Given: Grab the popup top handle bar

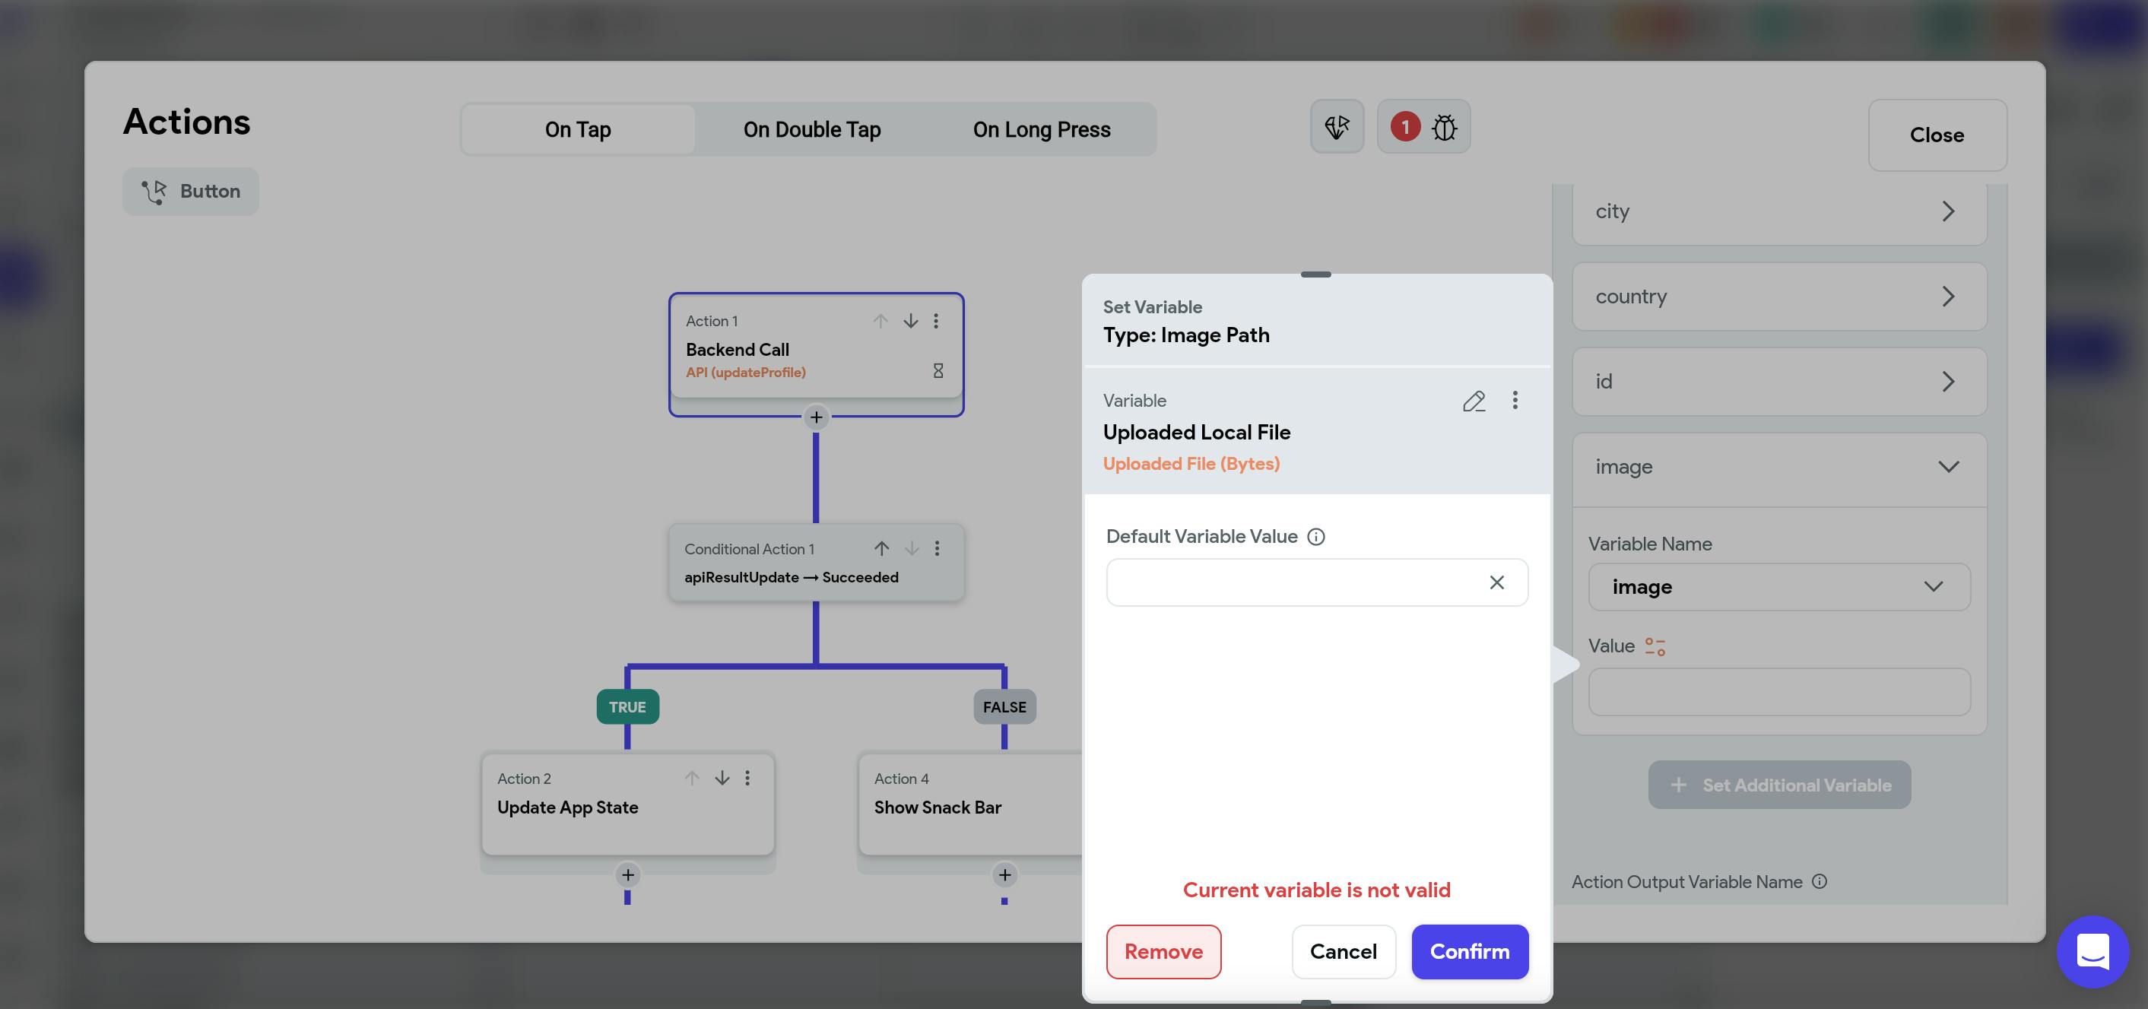Looking at the screenshot, I should pos(1316,274).
